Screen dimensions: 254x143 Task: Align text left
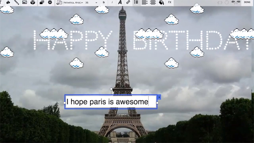coord(144,2)
